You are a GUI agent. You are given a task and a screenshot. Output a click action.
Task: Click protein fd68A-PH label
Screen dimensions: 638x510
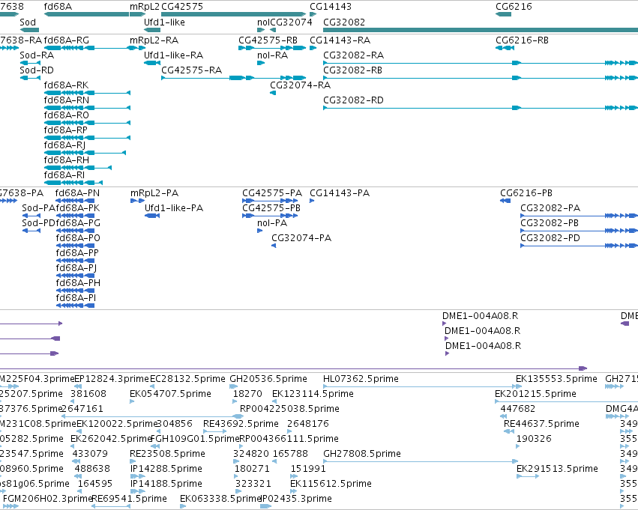[78, 283]
